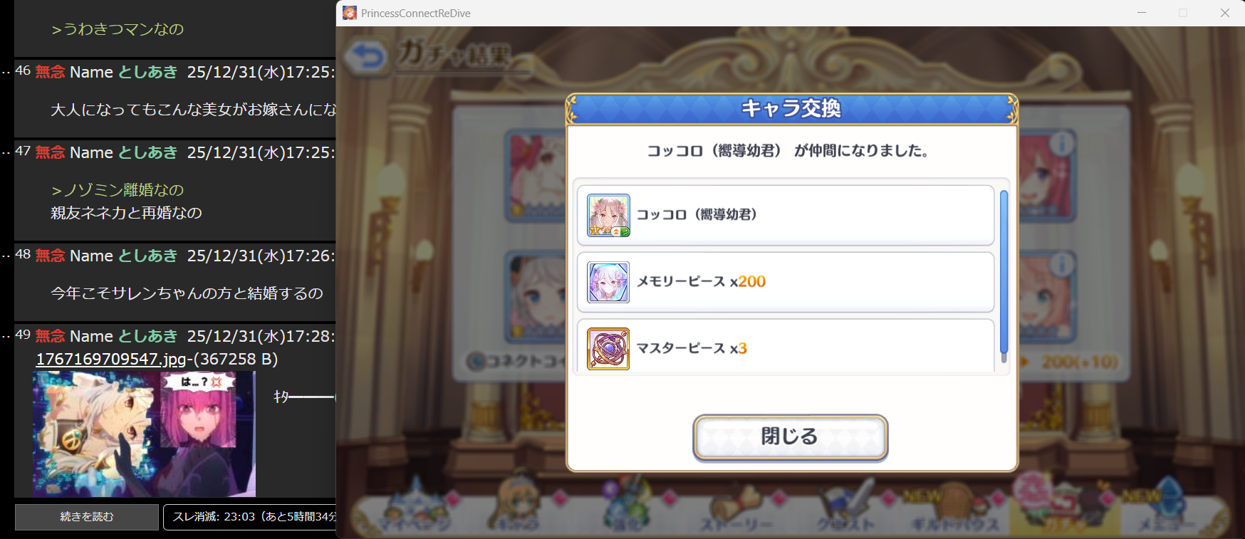Open the post 49 image thumbnail
The height and width of the screenshot is (539, 1245).
[x=144, y=434]
